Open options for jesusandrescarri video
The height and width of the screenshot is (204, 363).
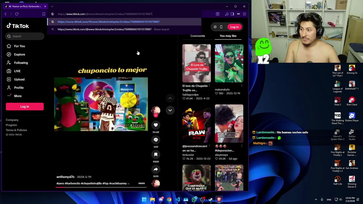click(209, 146)
